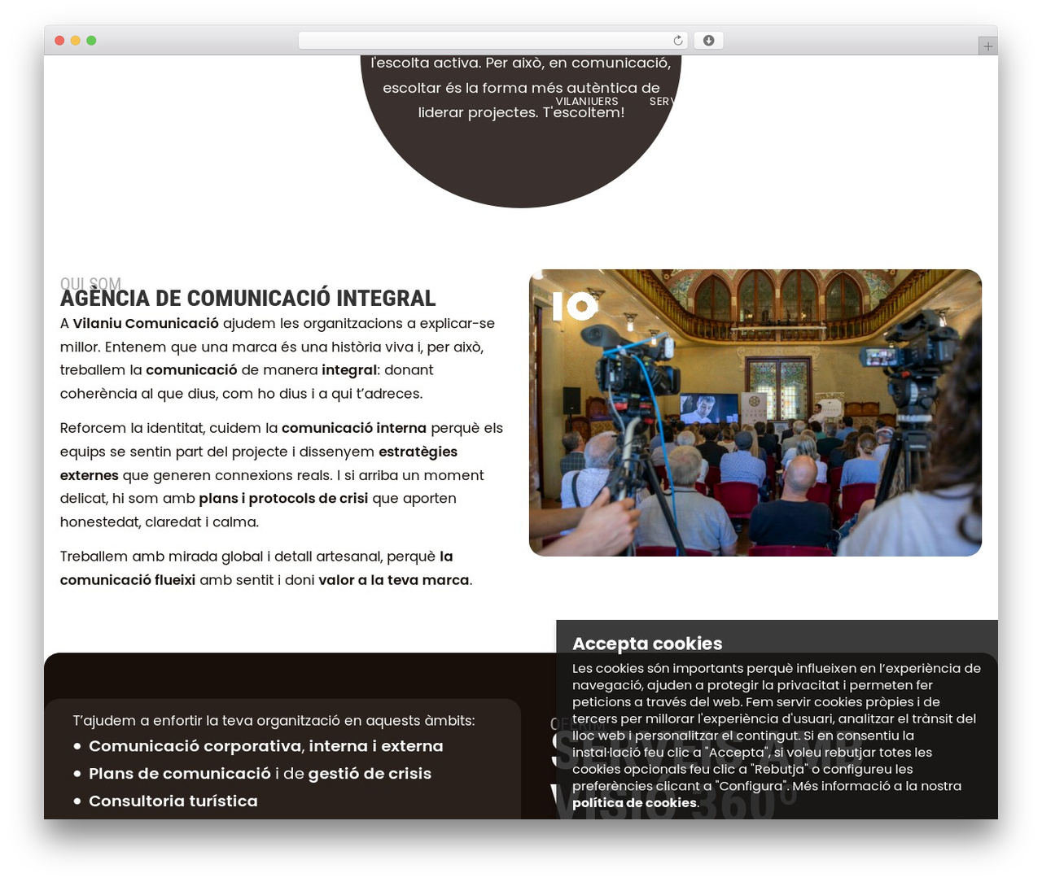This screenshot has height=882, width=1042.
Task: Close the browser window with the red button
Action: [59, 41]
